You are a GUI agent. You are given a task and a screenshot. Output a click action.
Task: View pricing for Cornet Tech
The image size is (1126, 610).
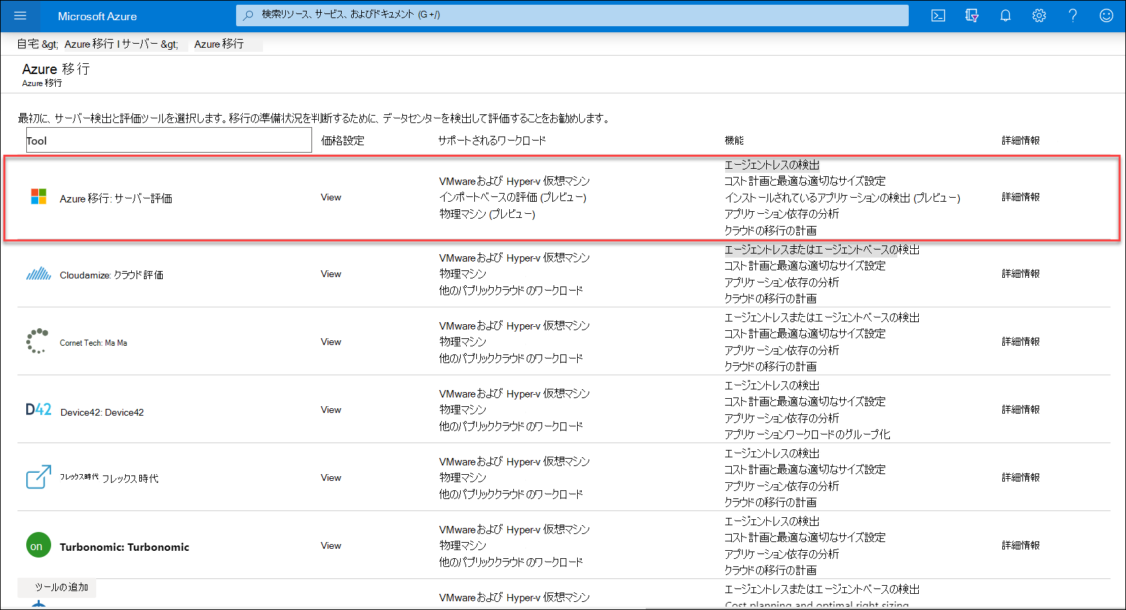coord(331,342)
